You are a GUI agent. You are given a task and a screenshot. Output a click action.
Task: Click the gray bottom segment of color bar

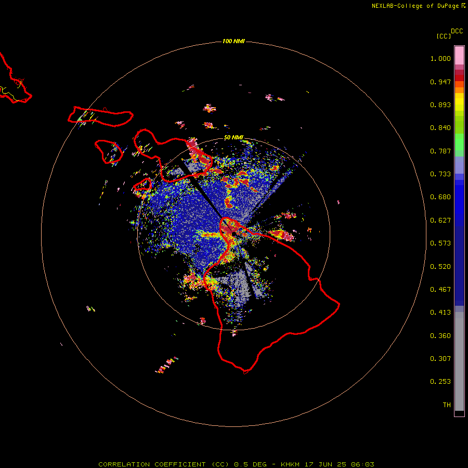pos(459,361)
